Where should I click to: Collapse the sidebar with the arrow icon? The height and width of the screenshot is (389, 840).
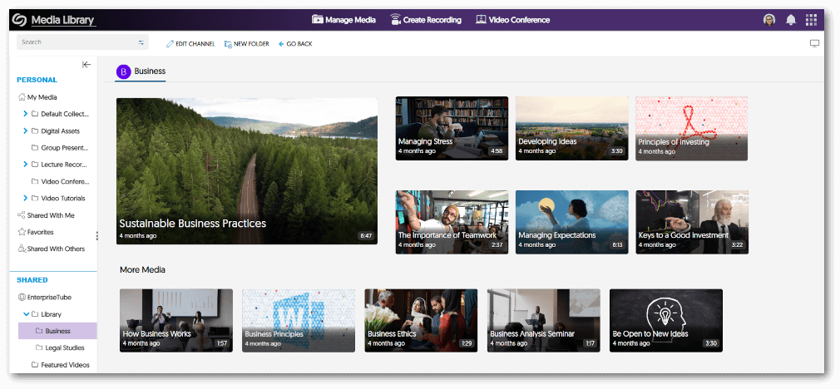point(86,64)
